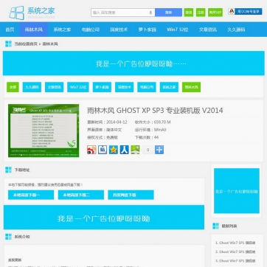Click the QQ penguin login icon
The image size is (267, 267).
(232, 11)
